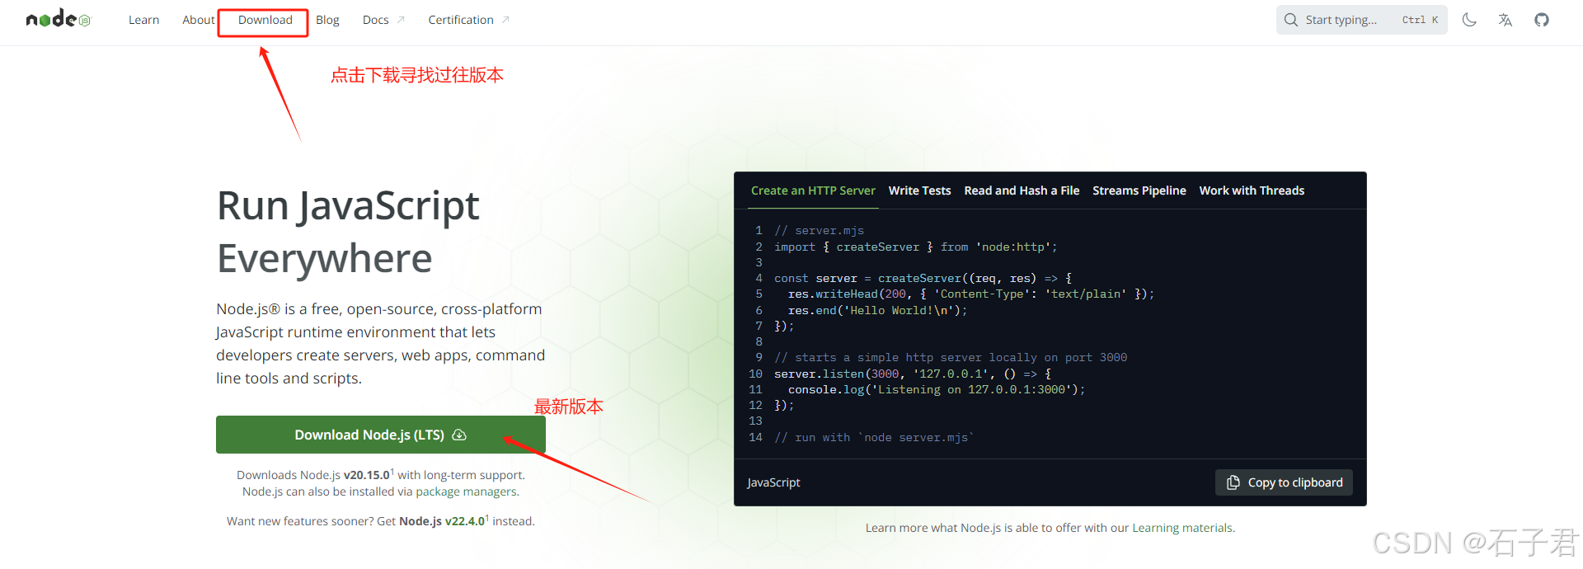This screenshot has height=569, width=1583.
Task: Switch to Read and Hash a File tab
Action: (1022, 190)
